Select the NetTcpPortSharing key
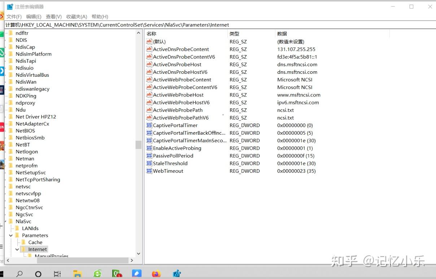 tap(38, 179)
